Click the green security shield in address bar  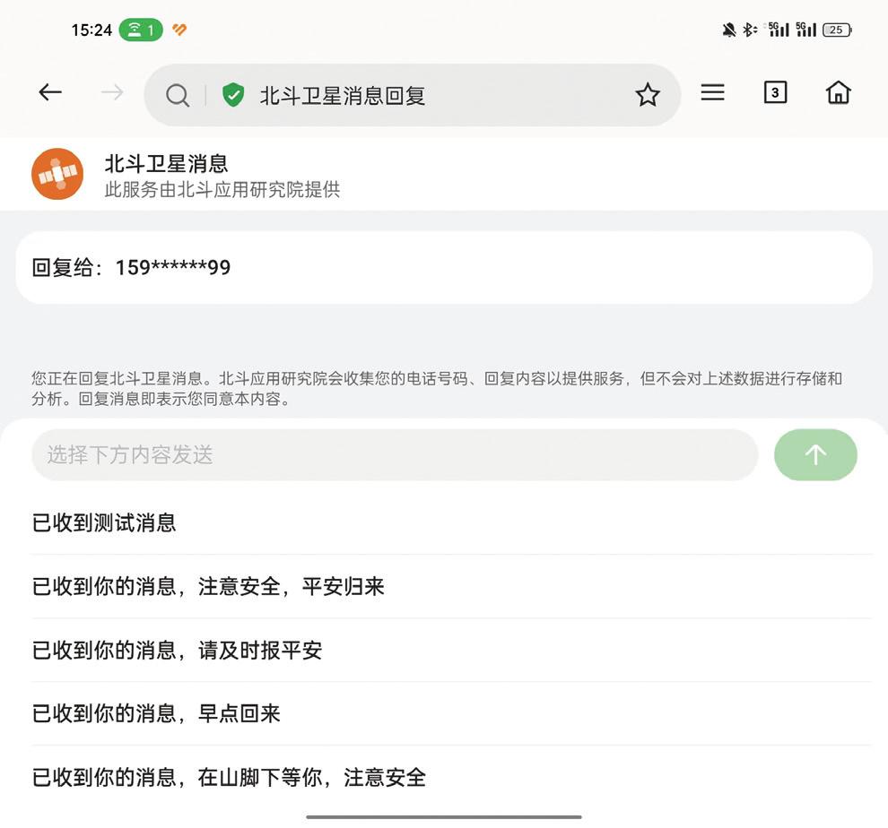point(231,93)
